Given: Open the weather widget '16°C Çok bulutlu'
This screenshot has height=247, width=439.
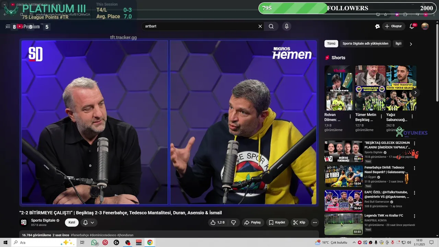Looking at the screenshot, I should click(x=331, y=243).
